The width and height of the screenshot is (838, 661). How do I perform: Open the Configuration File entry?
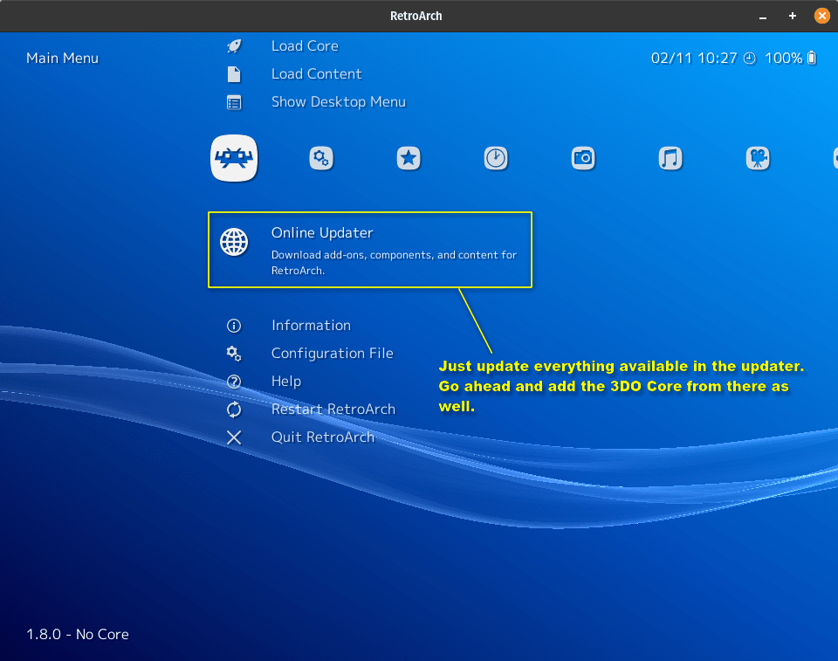[332, 354]
